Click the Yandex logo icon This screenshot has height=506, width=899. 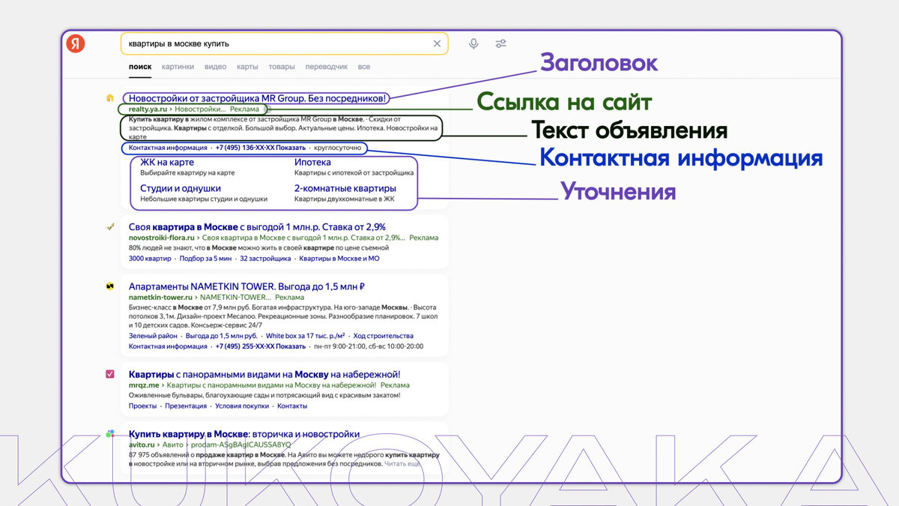[x=75, y=43]
